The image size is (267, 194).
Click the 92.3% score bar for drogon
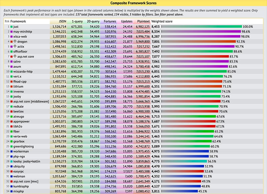click(198, 42)
